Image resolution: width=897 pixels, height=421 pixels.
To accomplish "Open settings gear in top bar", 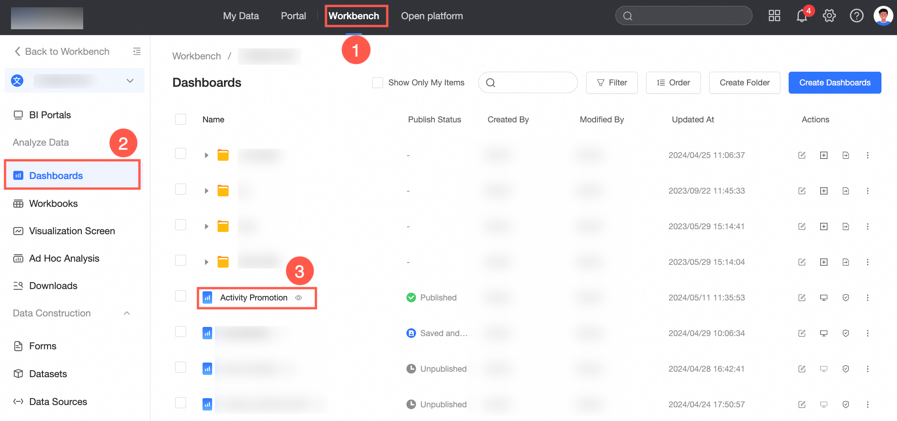I will [x=829, y=16].
